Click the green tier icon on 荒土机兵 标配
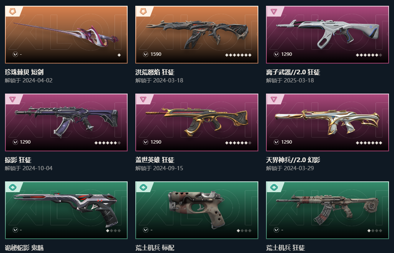This screenshot has width=394, height=253. pyautogui.click(x=143, y=187)
